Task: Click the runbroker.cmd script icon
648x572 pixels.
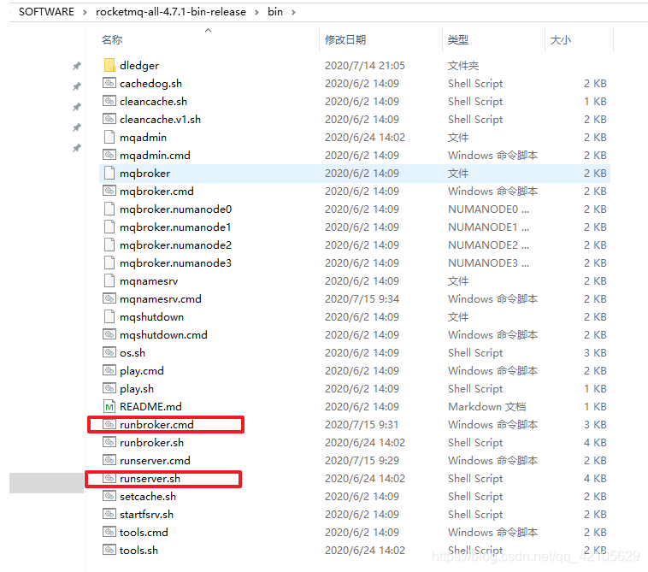Action: 109,424
